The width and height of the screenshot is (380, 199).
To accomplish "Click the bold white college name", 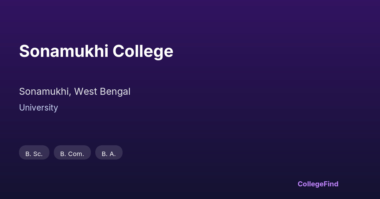I will (x=96, y=51).
